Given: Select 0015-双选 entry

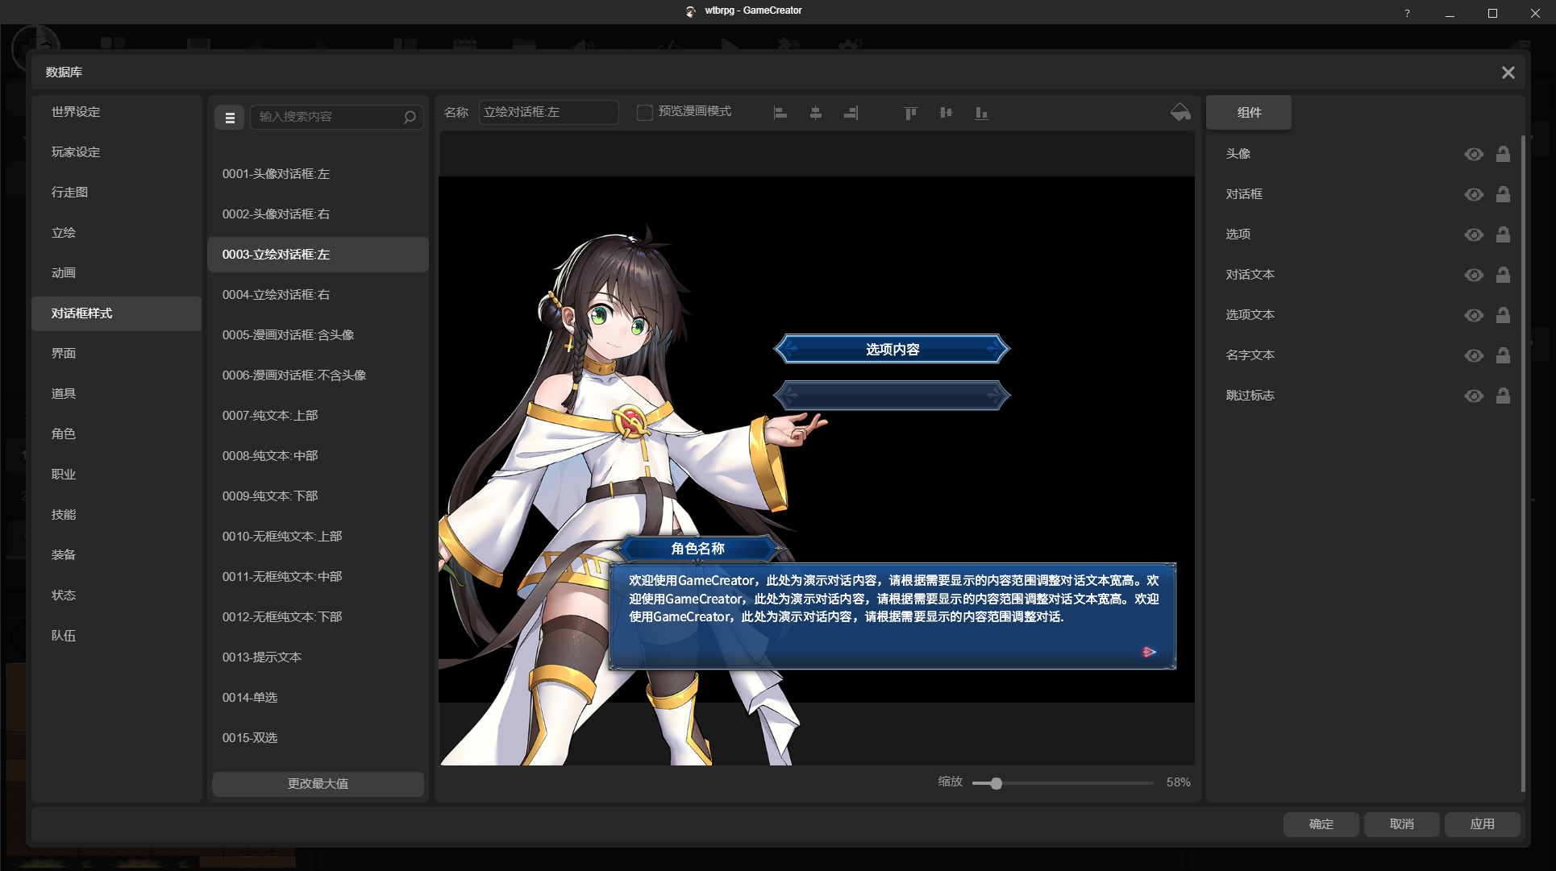Looking at the screenshot, I should click(318, 738).
